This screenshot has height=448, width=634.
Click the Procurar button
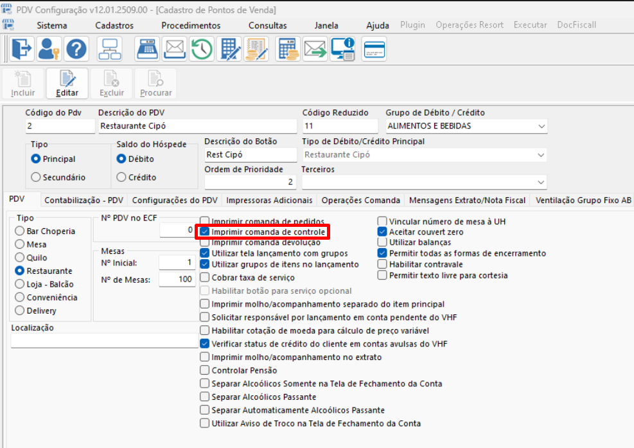pyautogui.click(x=155, y=84)
